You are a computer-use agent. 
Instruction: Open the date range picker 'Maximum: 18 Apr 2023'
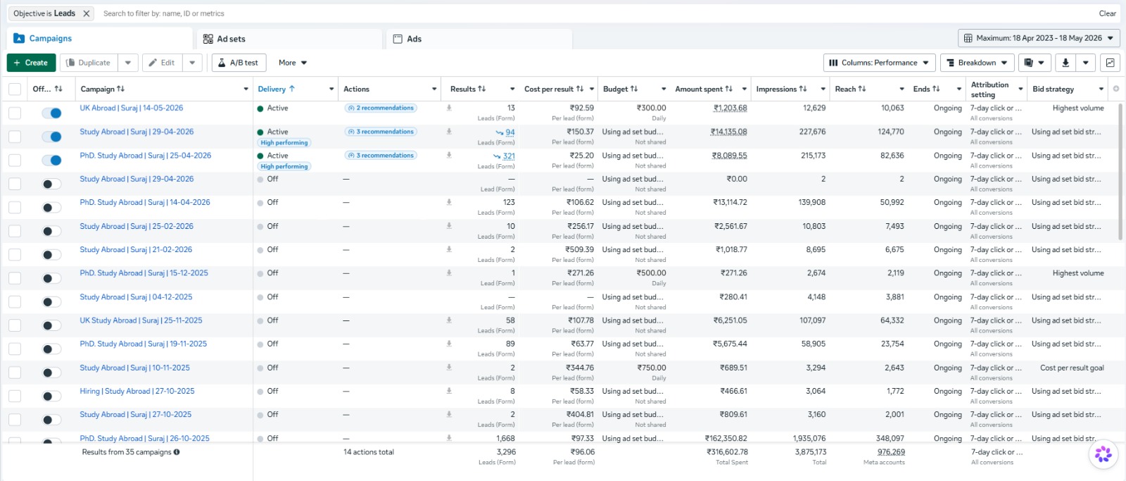[x=1039, y=38]
